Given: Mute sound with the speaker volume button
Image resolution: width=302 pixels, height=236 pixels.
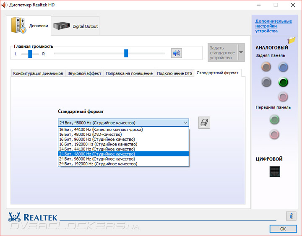Looking at the screenshot, I should pyautogui.click(x=177, y=53).
